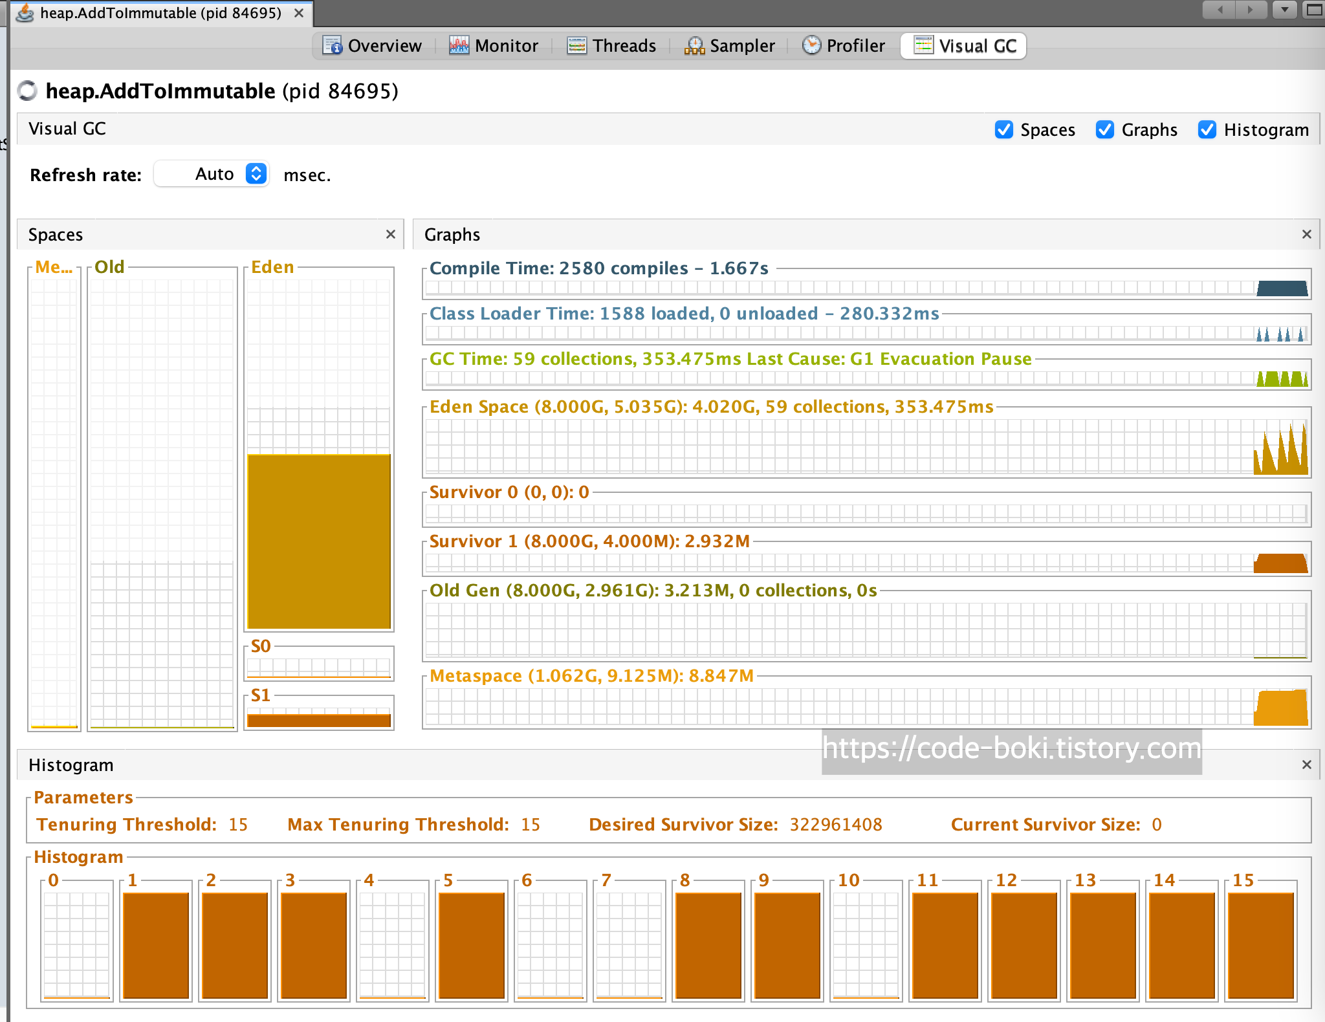The image size is (1325, 1022).
Task: Disable the Histogram checkbox
Action: (x=1207, y=129)
